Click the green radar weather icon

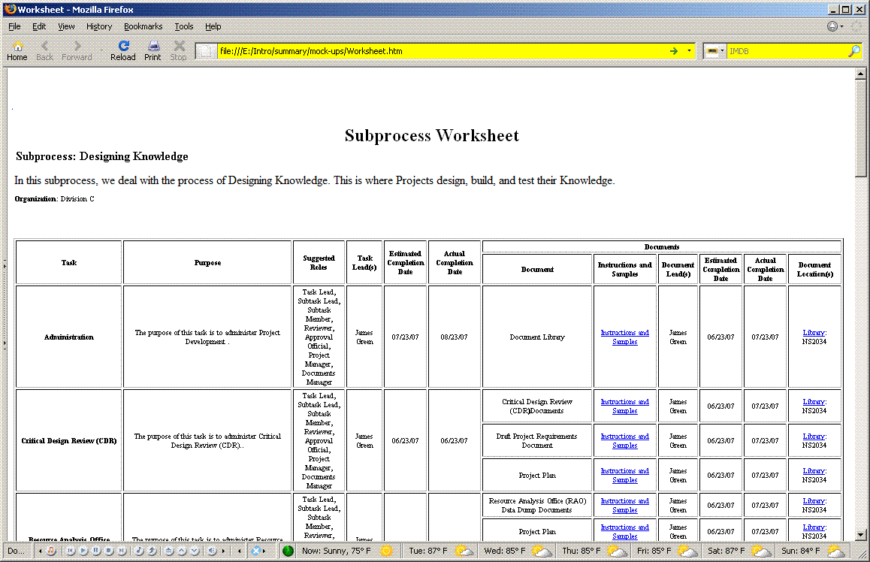coord(288,551)
